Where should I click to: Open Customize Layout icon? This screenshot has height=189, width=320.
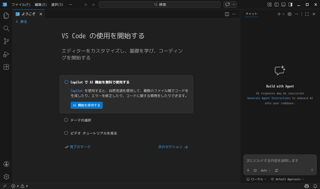270,5
